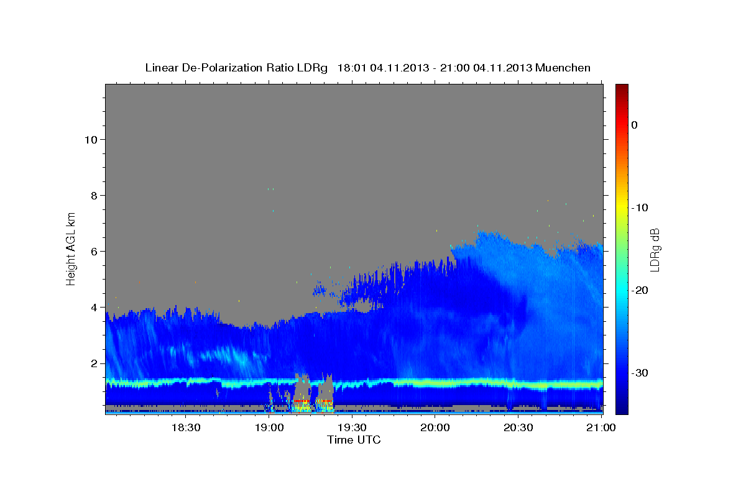Viewport: 746px width, 497px height.
Task: Click the height axis label "4"
Action: (93, 307)
